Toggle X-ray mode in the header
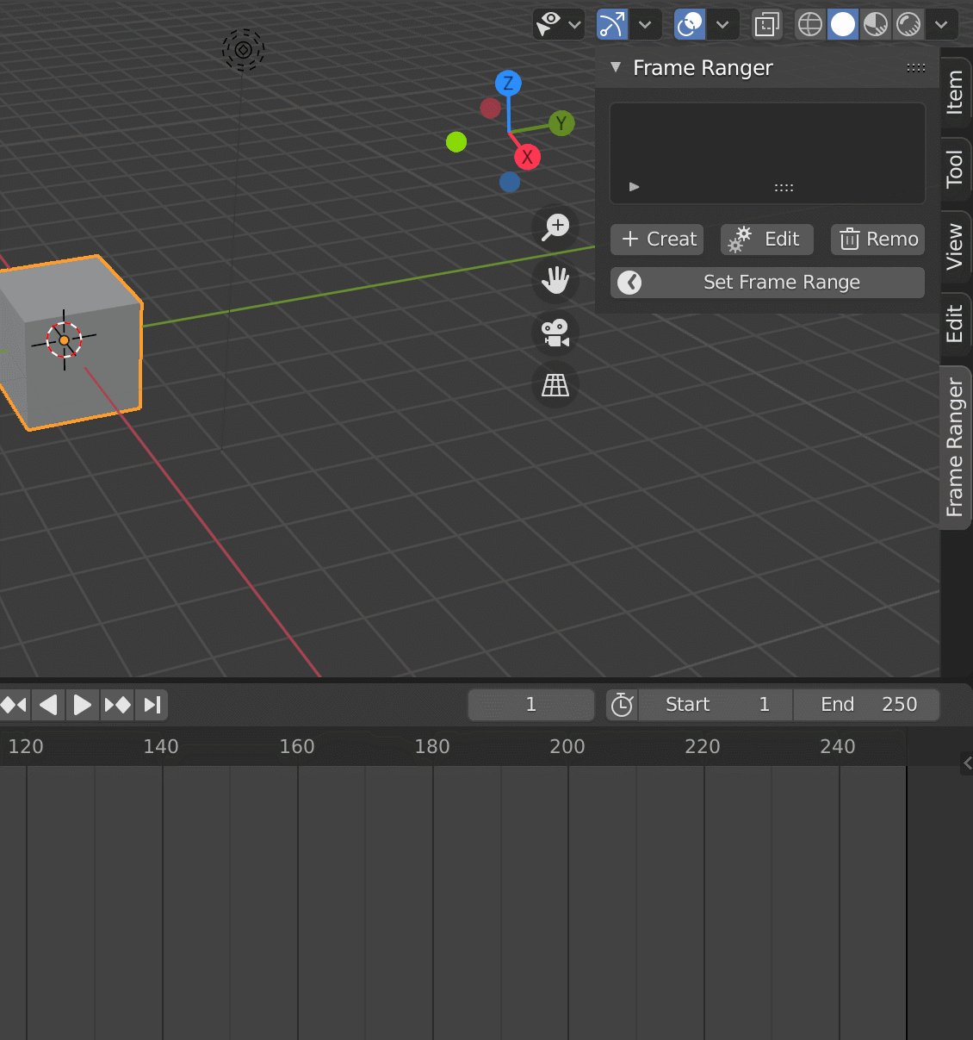The height and width of the screenshot is (1040, 973). (766, 24)
